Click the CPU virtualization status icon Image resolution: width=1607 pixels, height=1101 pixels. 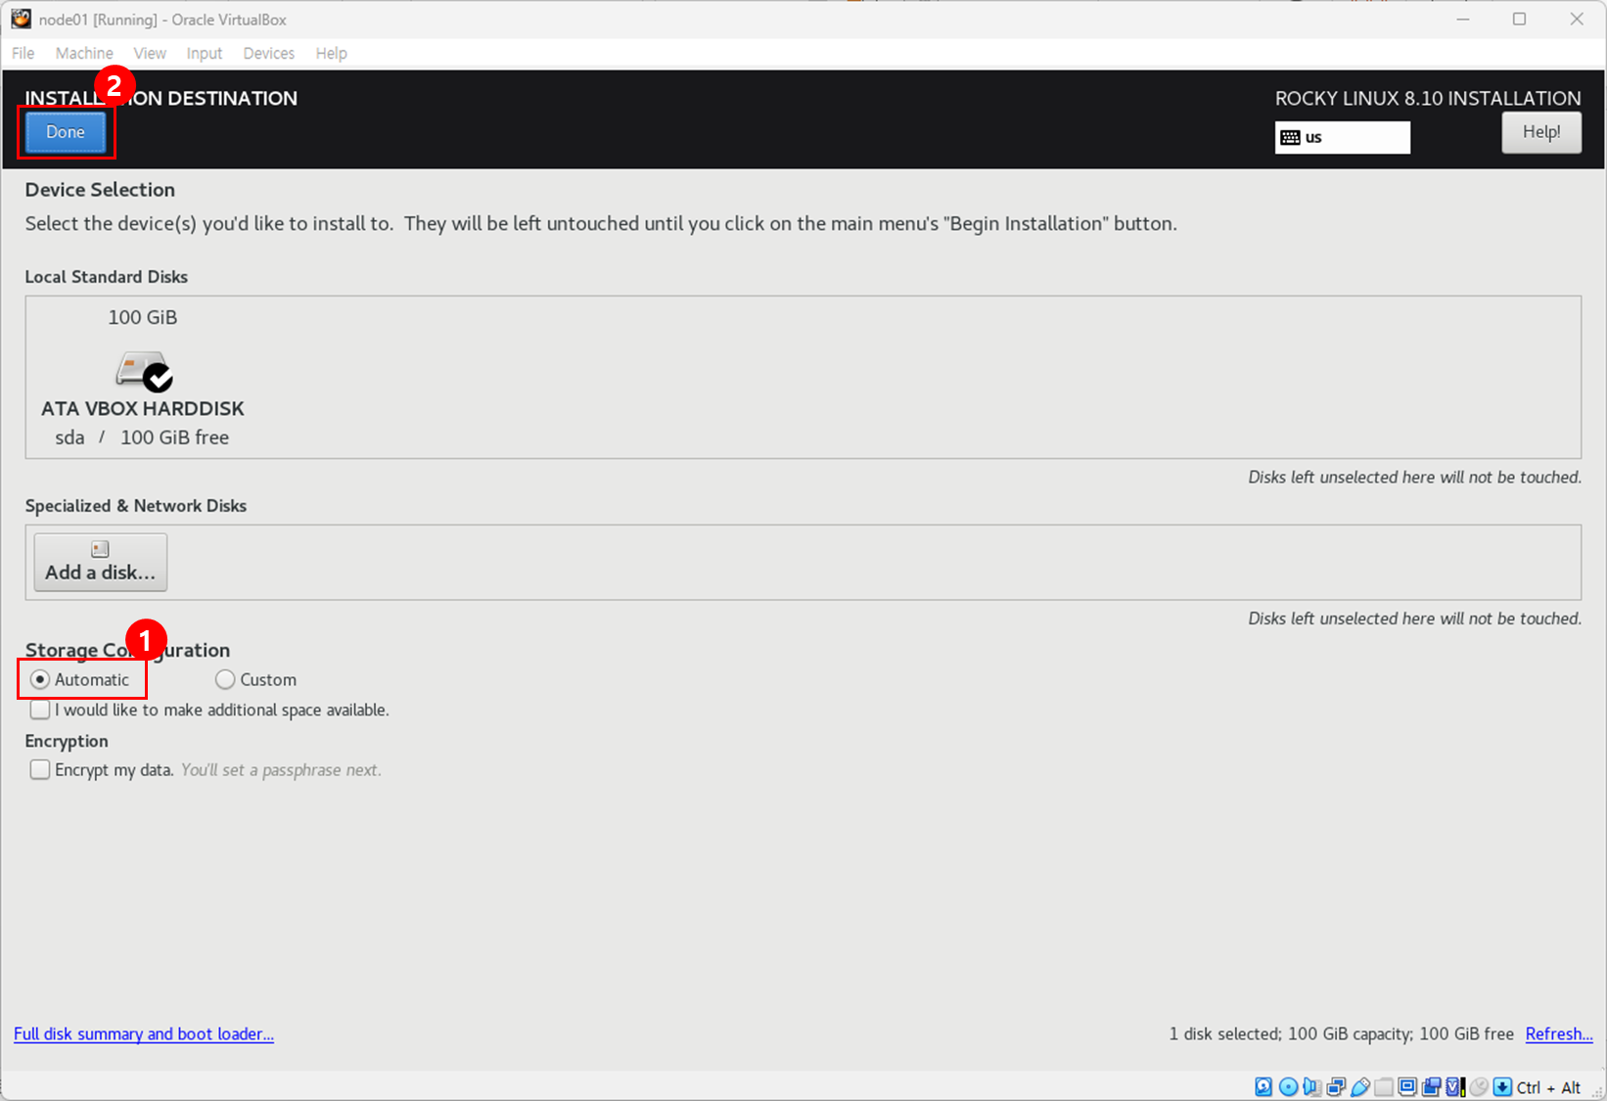click(1455, 1086)
